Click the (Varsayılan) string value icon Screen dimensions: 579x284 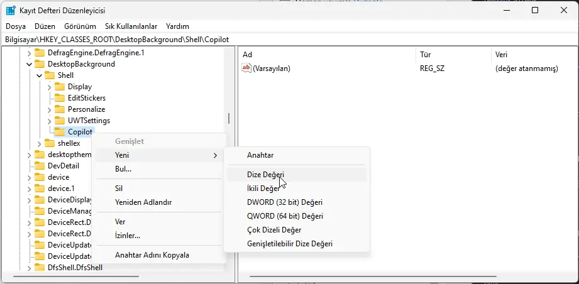click(246, 68)
